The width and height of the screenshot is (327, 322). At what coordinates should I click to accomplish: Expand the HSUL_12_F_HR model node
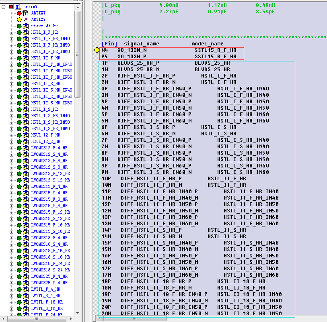pyautogui.click(x=12, y=135)
